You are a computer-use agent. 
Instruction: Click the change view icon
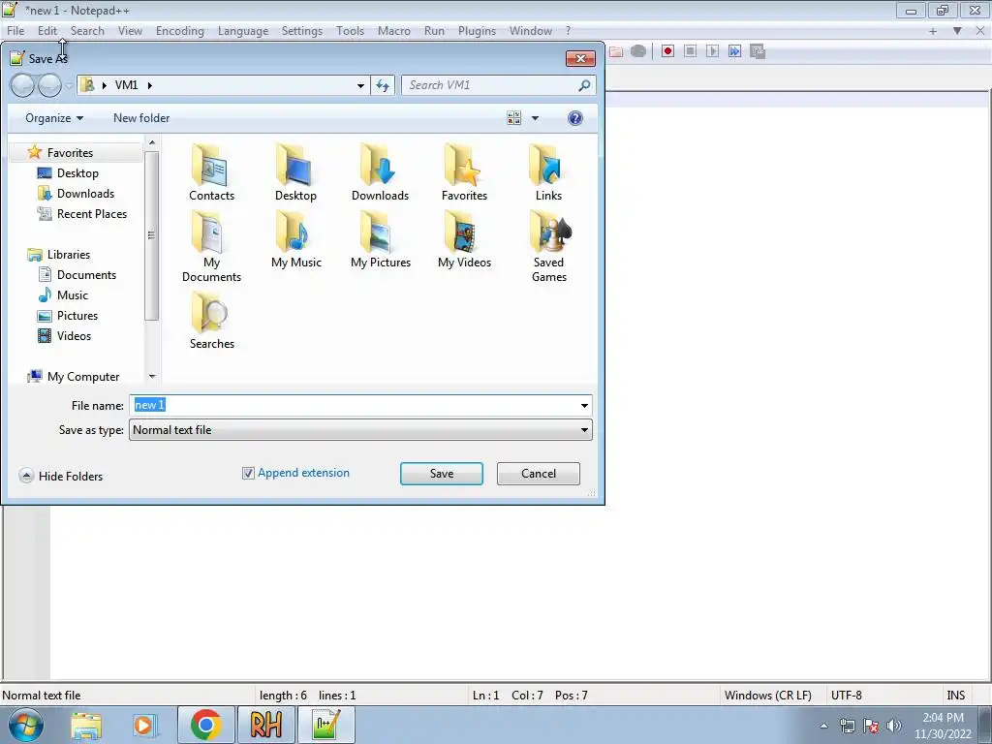(x=513, y=117)
